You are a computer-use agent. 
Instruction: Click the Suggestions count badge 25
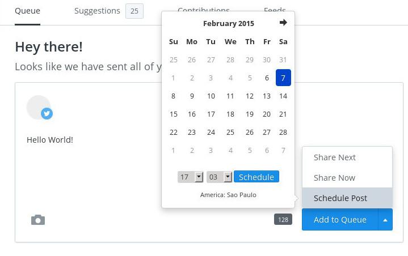(134, 11)
